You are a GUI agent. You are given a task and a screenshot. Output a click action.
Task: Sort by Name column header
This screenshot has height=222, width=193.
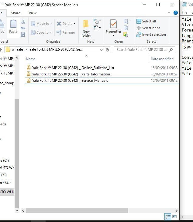[x=31, y=59]
